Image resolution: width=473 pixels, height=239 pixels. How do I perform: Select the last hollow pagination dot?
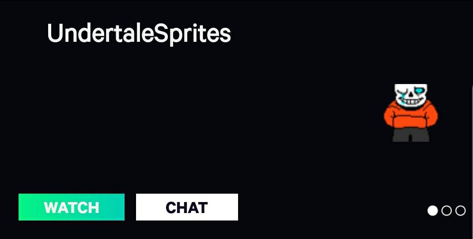[x=460, y=211]
